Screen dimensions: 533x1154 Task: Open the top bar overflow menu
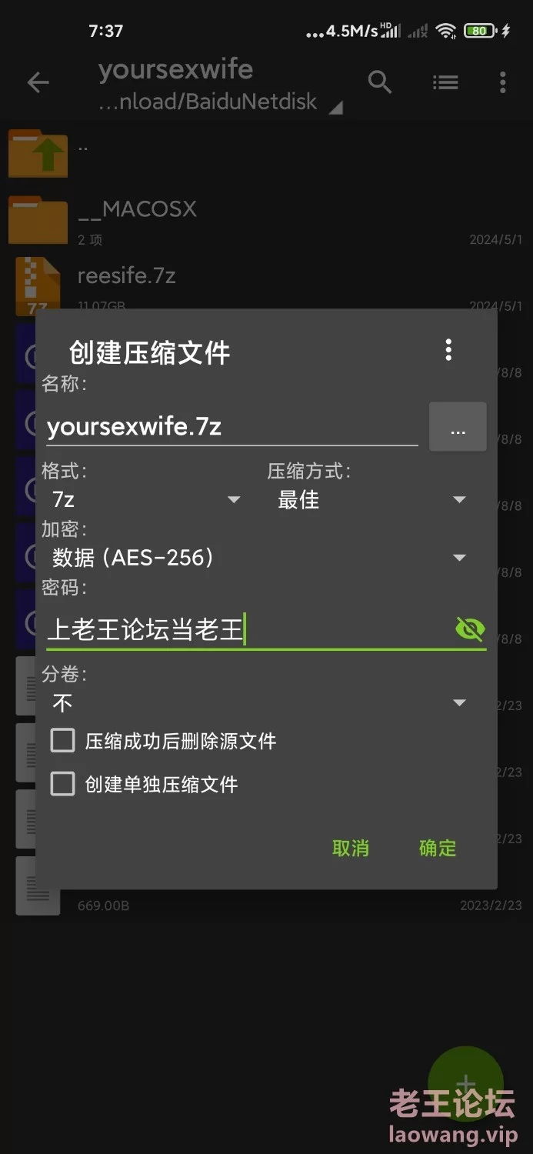502,82
